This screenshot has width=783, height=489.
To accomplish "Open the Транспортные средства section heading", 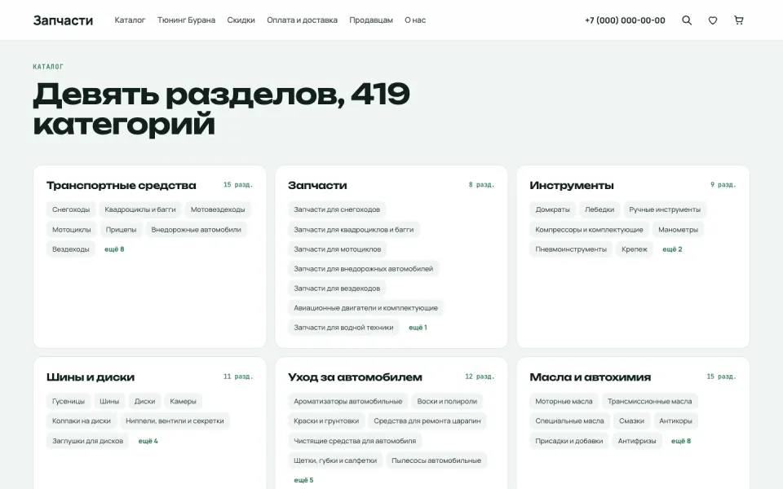I will 122,185.
